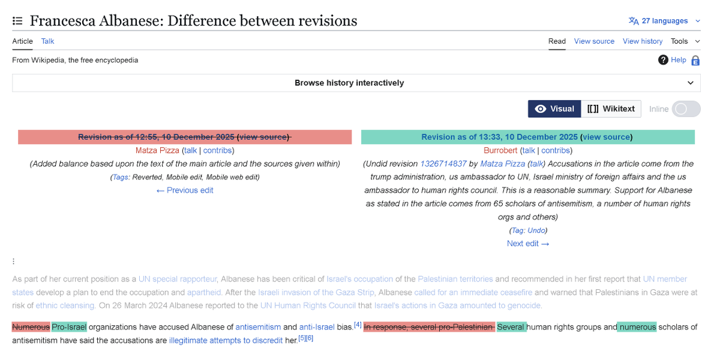Select the Read tab
This screenshot has width=720, height=351.
tap(557, 41)
